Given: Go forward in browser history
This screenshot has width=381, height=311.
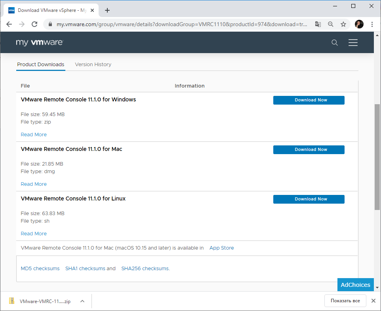Looking at the screenshot, I should 22,24.
